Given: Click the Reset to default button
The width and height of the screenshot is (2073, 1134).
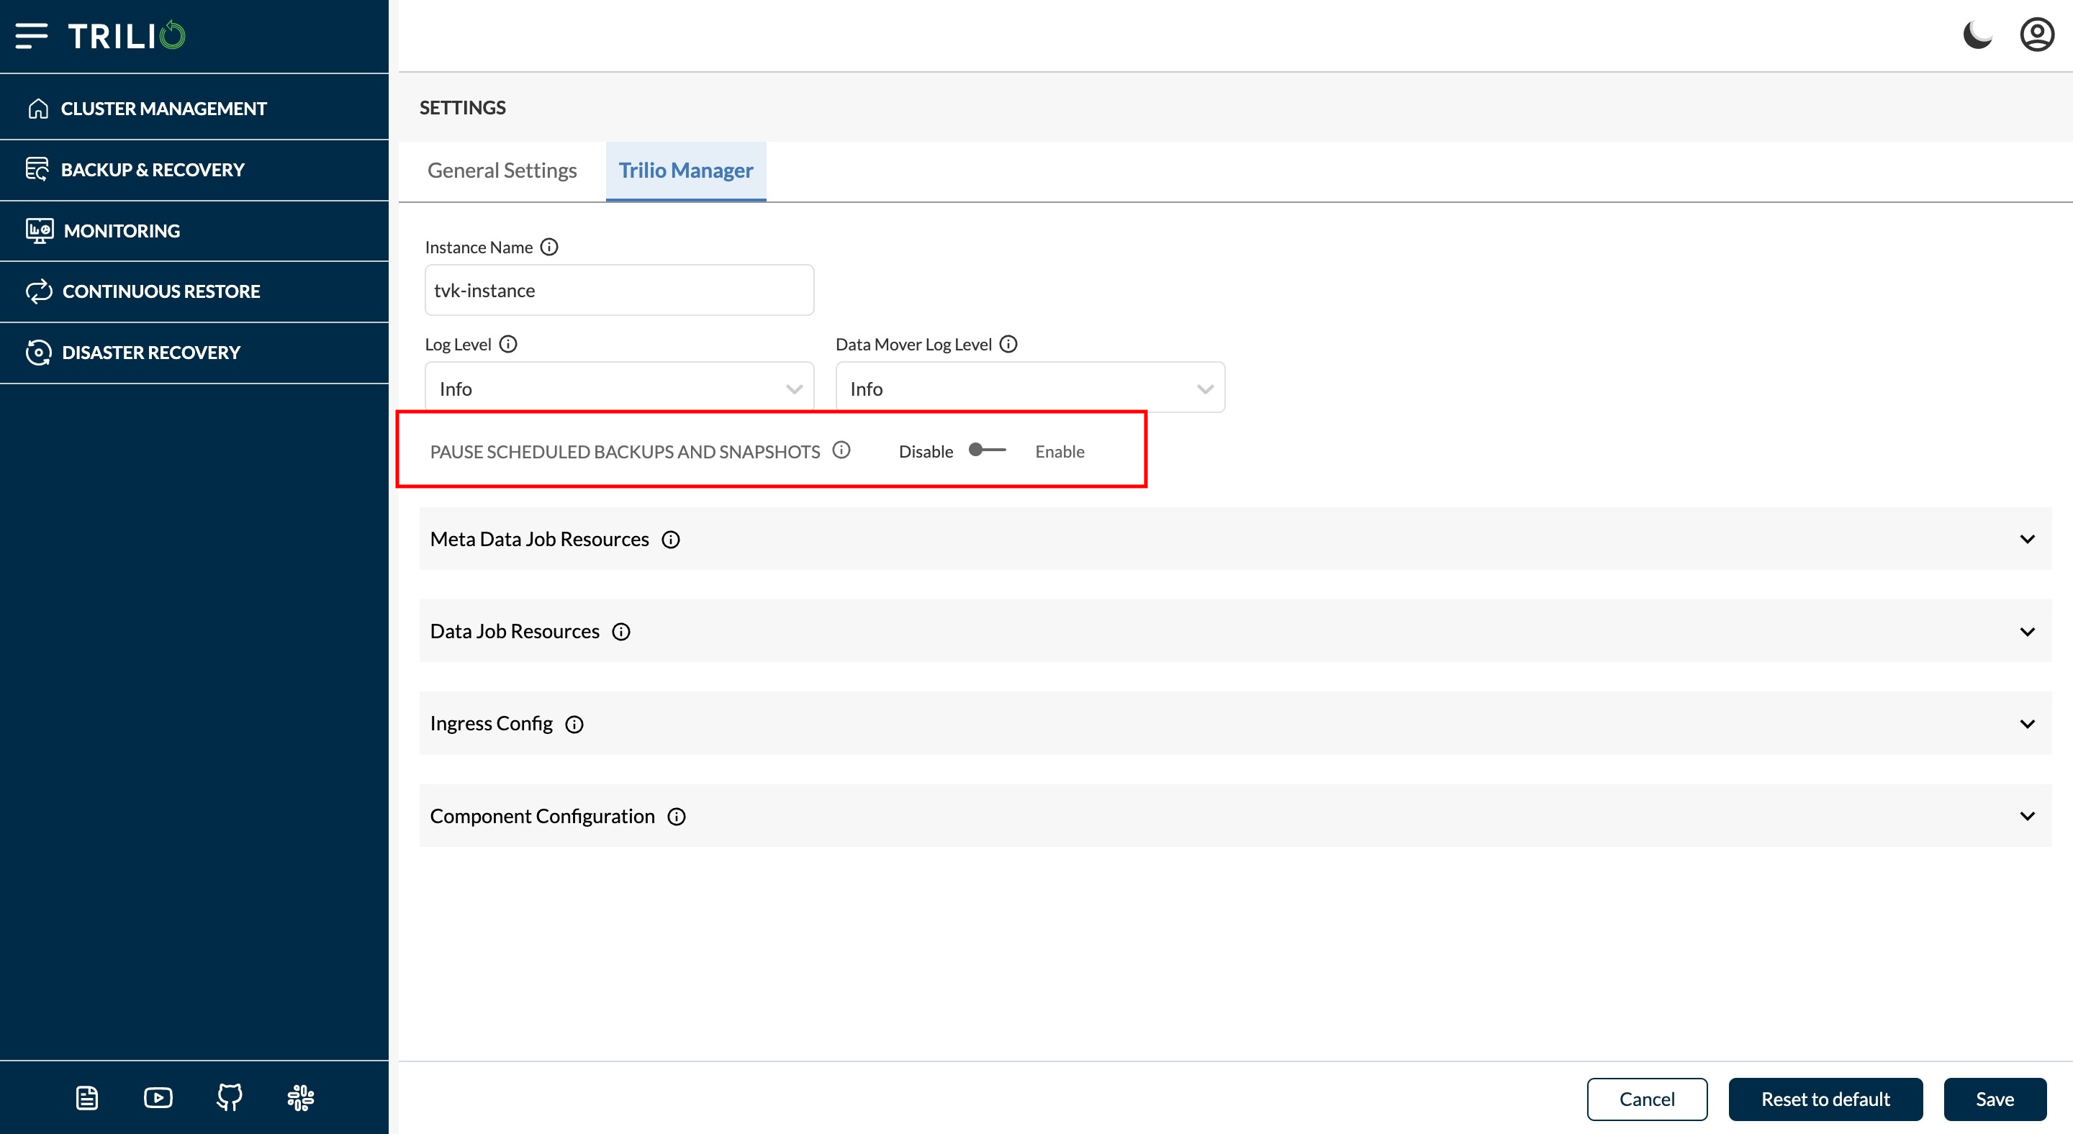Looking at the screenshot, I should (x=1825, y=1099).
